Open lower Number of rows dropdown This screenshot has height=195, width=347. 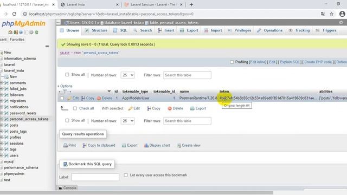click(128, 121)
